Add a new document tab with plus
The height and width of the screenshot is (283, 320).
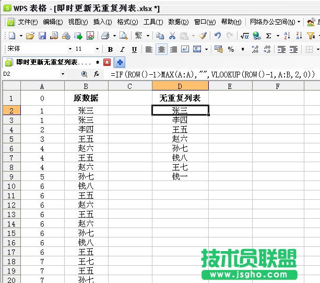pyautogui.click(x=120, y=62)
